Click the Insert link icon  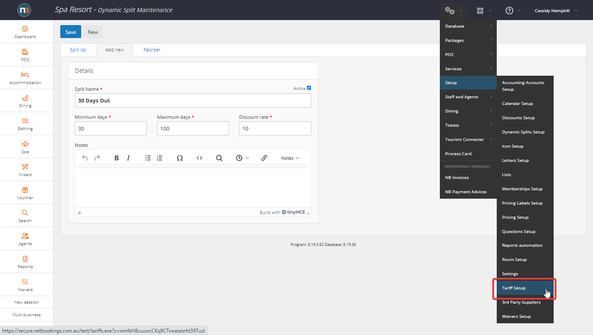point(264,158)
